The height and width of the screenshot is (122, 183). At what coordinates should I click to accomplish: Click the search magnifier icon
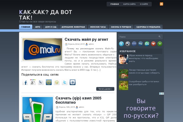tap(160, 37)
